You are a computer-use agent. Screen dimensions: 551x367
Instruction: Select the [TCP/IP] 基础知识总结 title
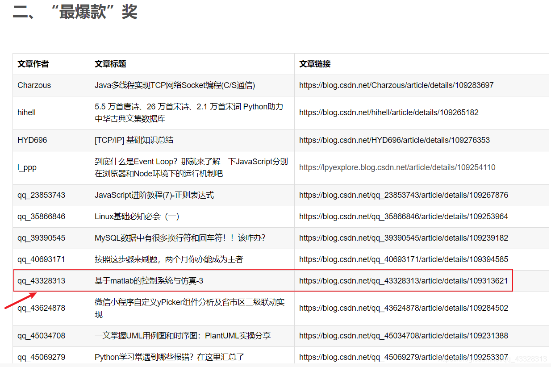pyautogui.click(x=134, y=140)
